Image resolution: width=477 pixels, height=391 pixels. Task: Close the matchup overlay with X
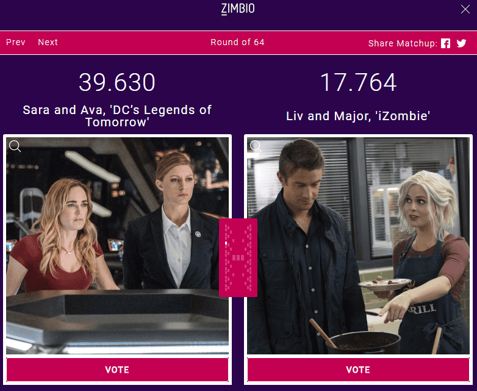click(465, 9)
